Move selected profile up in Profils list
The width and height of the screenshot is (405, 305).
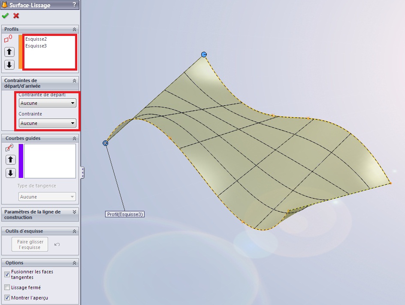9,52
